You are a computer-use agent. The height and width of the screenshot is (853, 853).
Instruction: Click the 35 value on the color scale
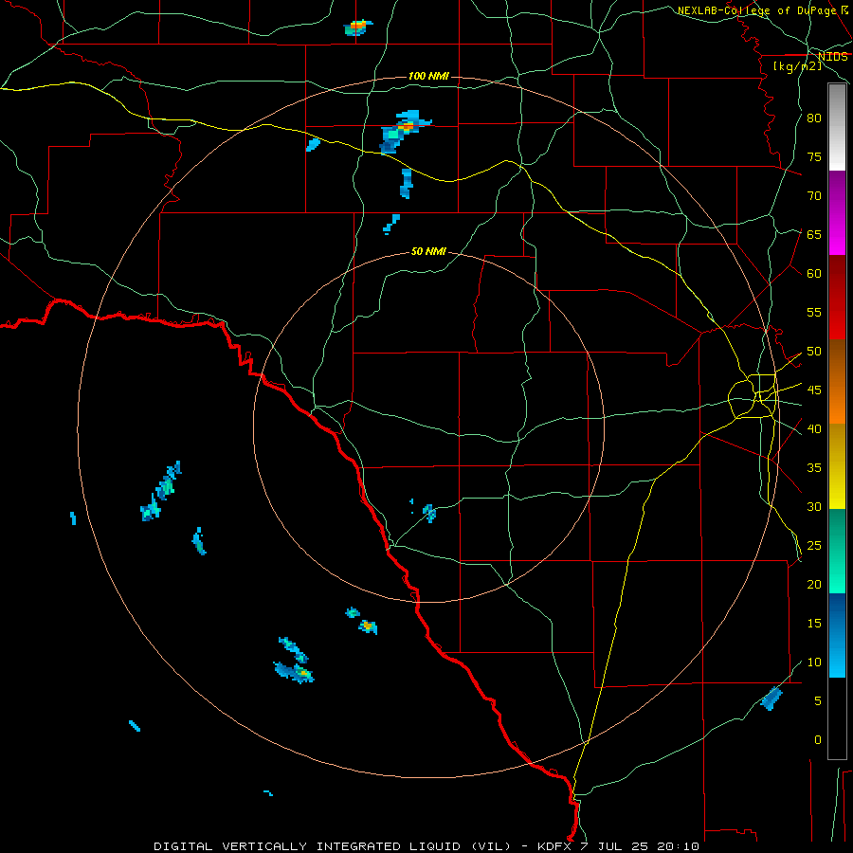[814, 468]
